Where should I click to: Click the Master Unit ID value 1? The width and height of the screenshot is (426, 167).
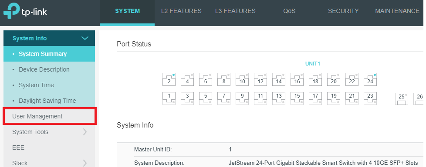[x=230, y=149]
